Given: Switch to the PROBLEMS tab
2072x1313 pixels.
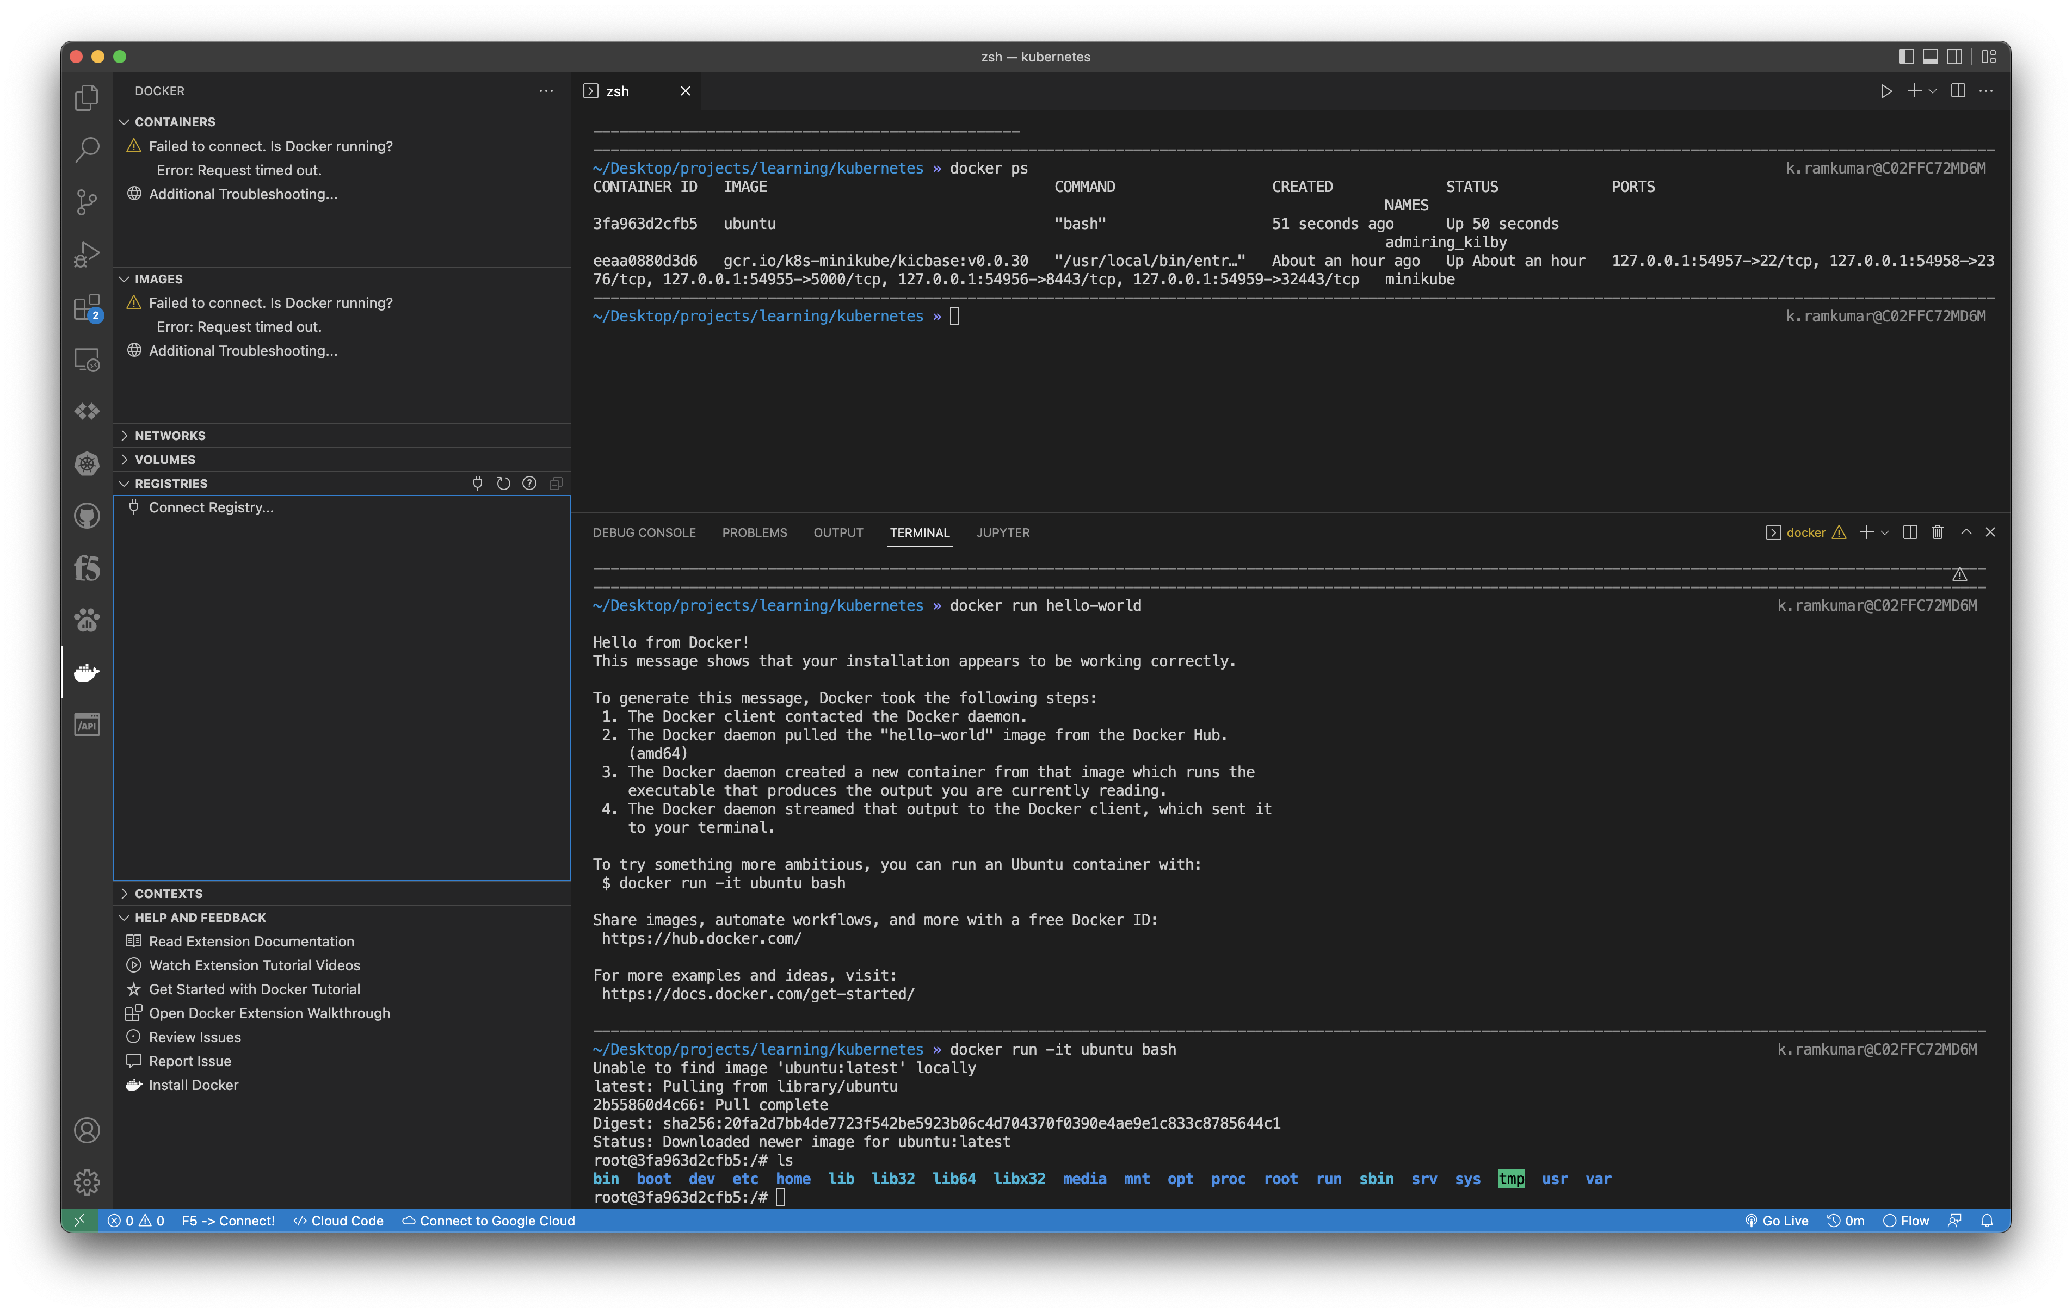Looking at the screenshot, I should (755, 532).
